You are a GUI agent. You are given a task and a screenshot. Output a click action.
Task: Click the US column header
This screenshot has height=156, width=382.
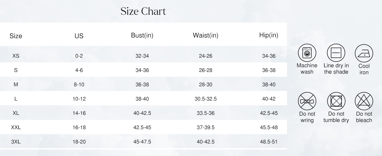[x=79, y=36]
